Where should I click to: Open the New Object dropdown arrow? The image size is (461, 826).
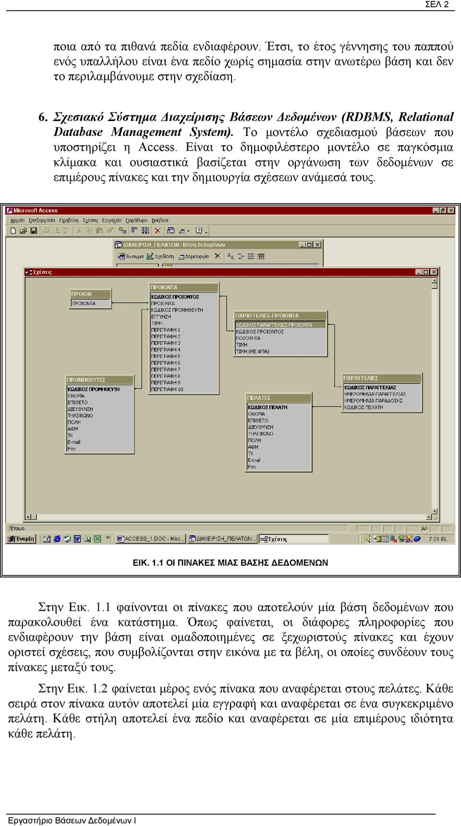click(188, 231)
